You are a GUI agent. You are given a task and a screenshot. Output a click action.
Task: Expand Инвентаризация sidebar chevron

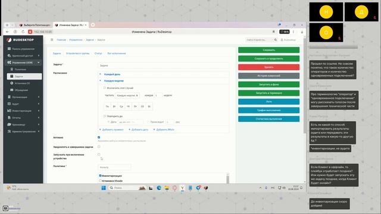pyautogui.click(x=39, y=111)
